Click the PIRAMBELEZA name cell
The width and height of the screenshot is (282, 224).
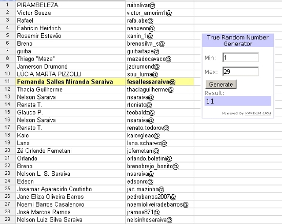pyautogui.click(x=71, y=5)
